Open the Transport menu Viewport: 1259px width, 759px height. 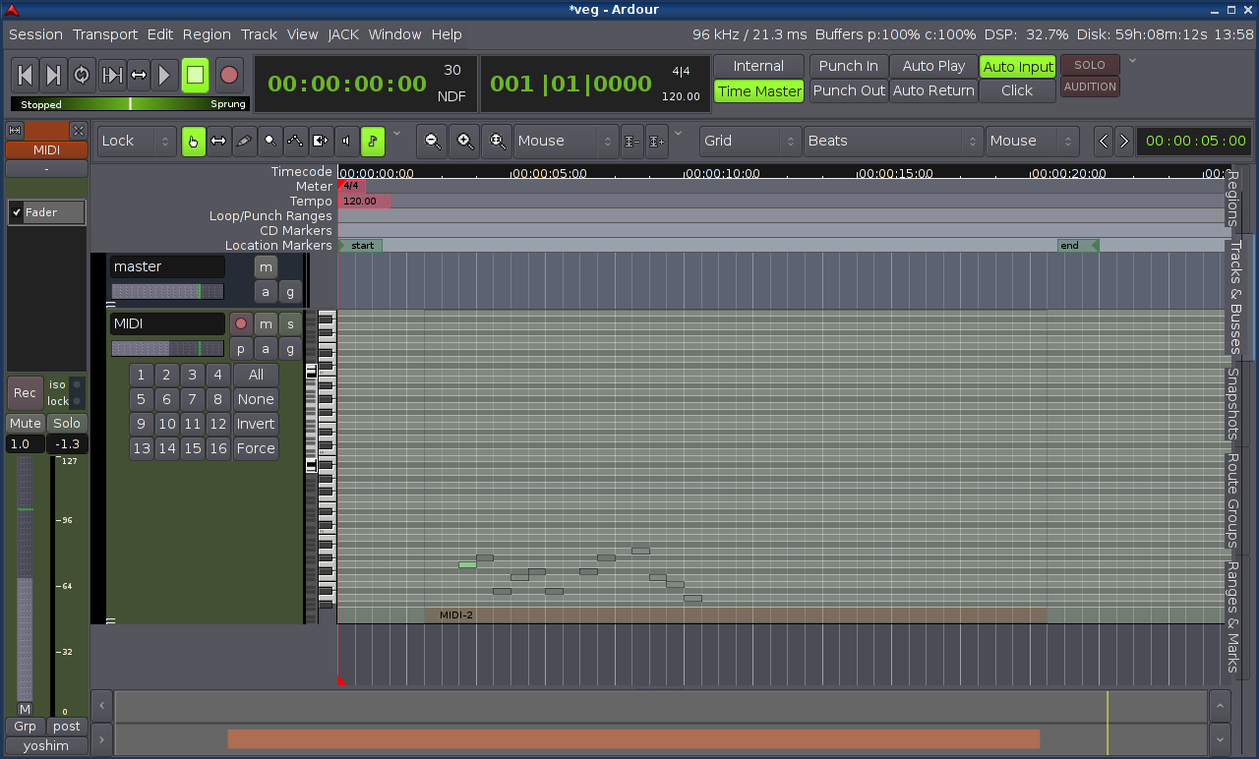pyautogui.click(x=105, y=34)
